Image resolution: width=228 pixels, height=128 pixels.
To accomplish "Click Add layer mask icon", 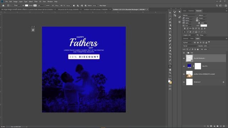I will 211,126.
